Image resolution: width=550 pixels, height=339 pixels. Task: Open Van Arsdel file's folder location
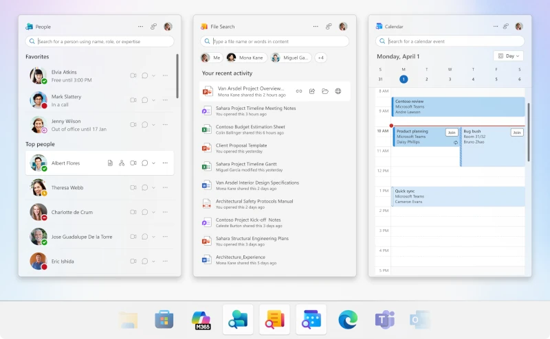(x=325, y=91)
